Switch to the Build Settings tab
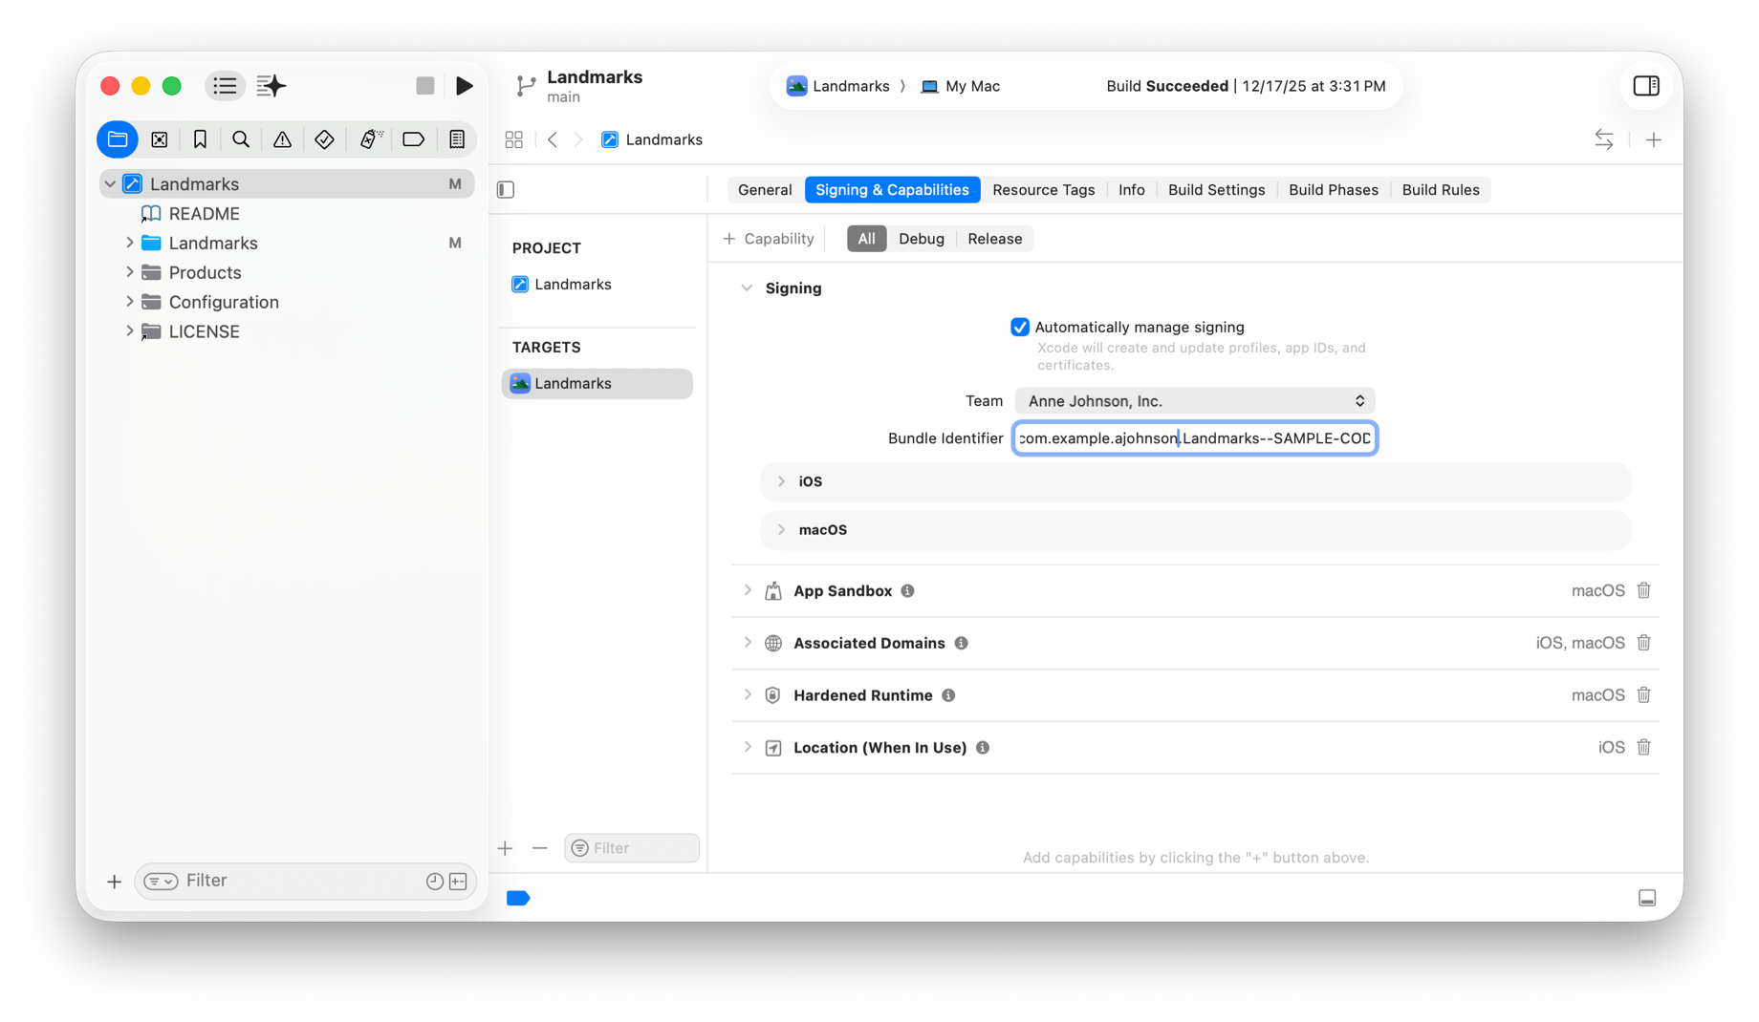 [x=1216, y=190]
